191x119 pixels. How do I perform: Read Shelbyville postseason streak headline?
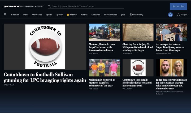pos(137,83)
